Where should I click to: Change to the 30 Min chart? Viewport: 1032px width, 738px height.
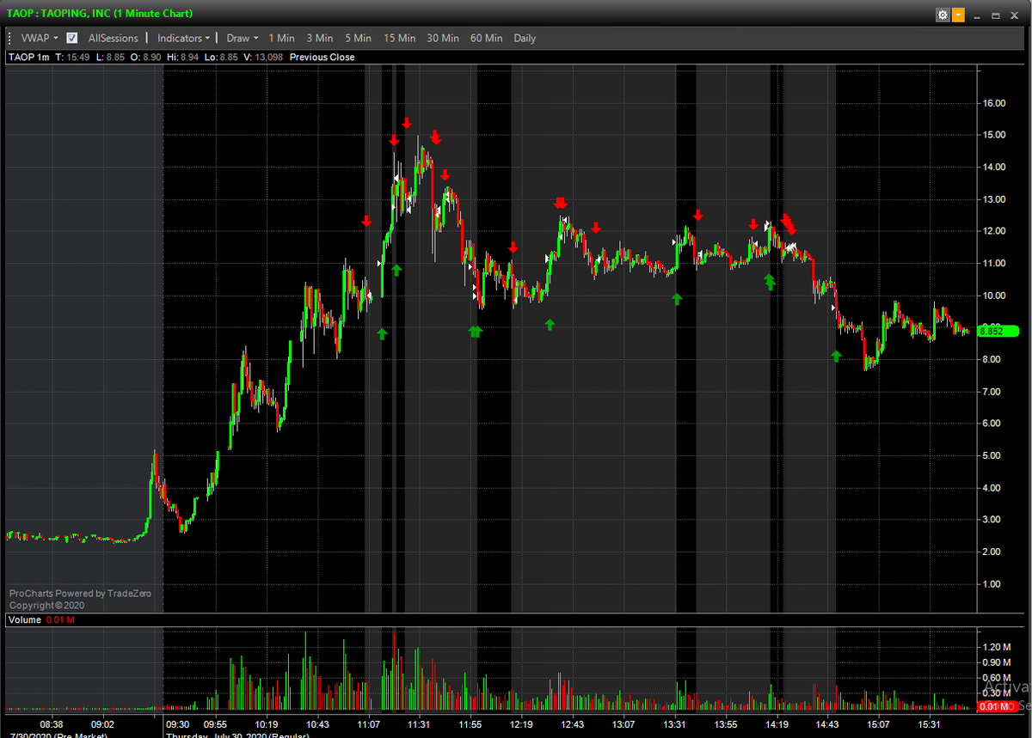click(443, 38)
